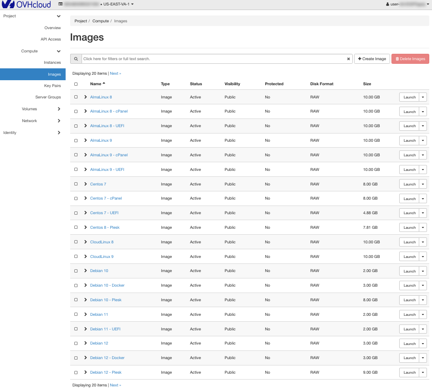Screen dimensions: 432x391
Task: Tick the Centos 7 row checkbox
Action: click(x=76, y=184)
